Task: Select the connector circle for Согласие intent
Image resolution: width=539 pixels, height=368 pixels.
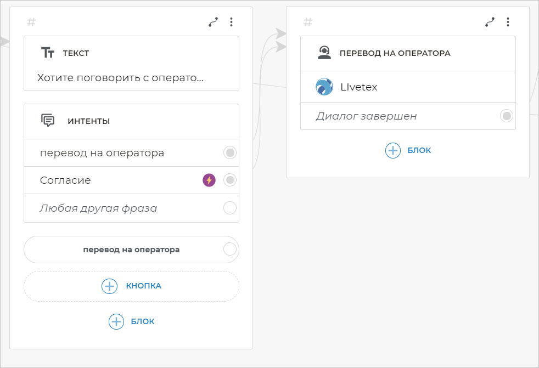Action: click(x=230, y=180)
